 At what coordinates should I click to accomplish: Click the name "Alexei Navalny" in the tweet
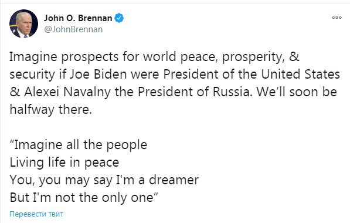tap(67, 92)
